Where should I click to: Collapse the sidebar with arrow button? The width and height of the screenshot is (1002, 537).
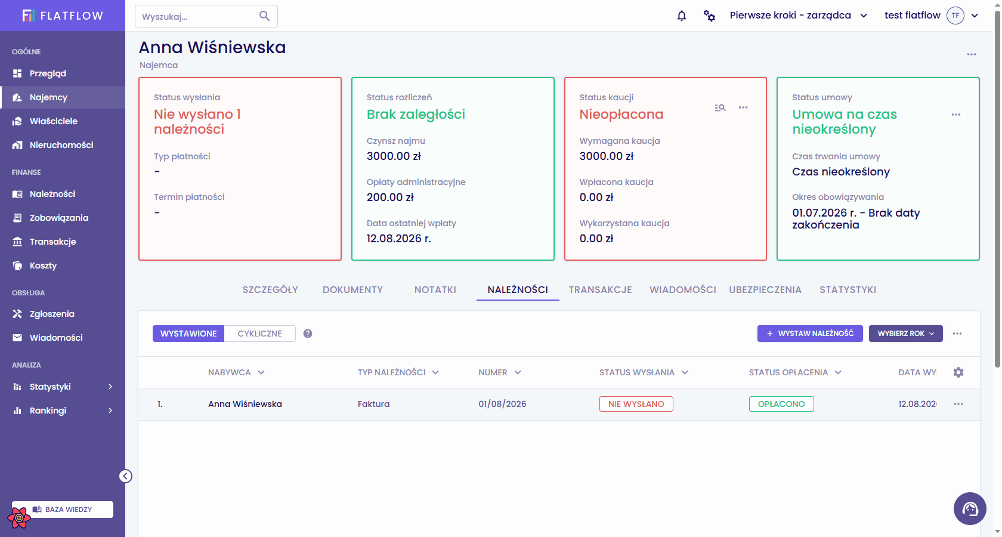[x=125, y=476]
